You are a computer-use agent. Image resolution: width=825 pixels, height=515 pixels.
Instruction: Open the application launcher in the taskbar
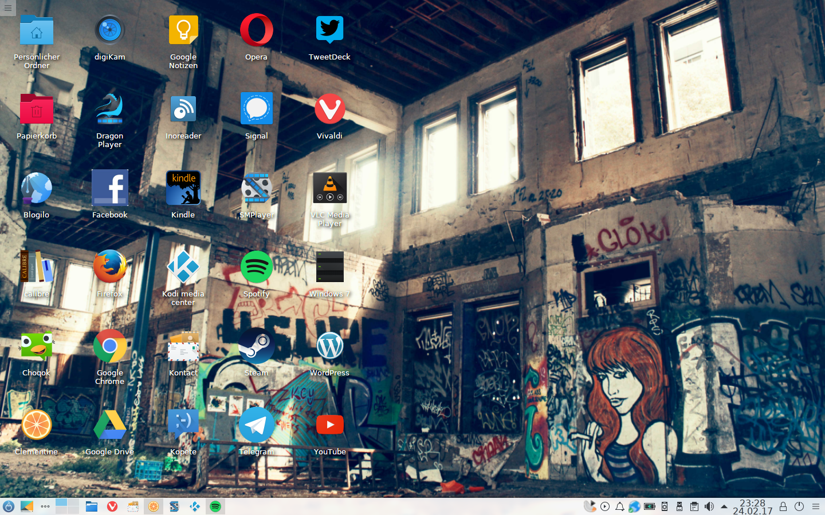tap(9, 506)
